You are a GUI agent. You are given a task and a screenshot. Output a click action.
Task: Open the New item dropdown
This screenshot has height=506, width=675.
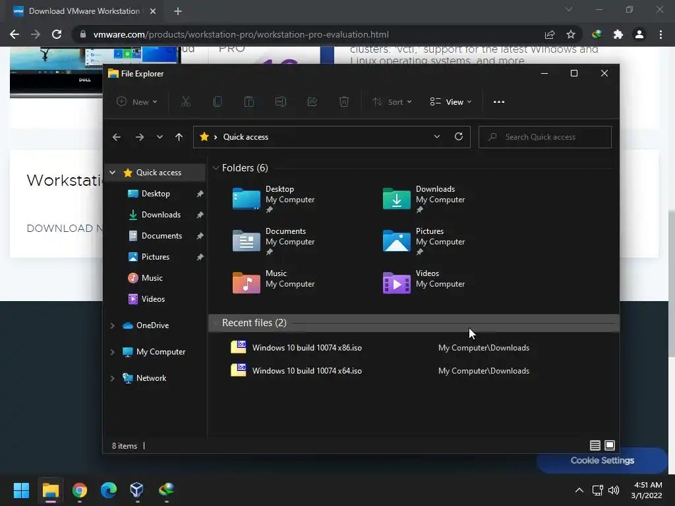[137, 102]
